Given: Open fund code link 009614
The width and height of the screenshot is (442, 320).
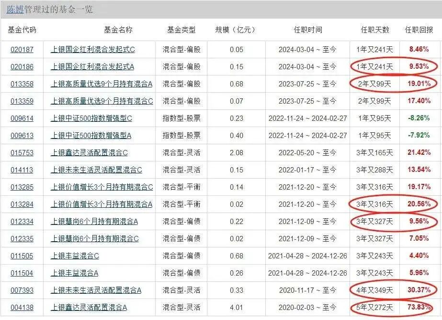Looking at the screenshot, I should click(x=22, y=118).
